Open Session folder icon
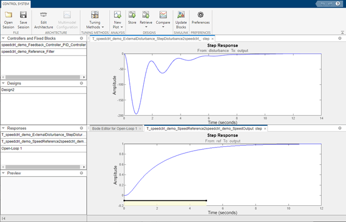Image resolution: width=346 pixels, height=222 pixels. click(x=9, y=15)
